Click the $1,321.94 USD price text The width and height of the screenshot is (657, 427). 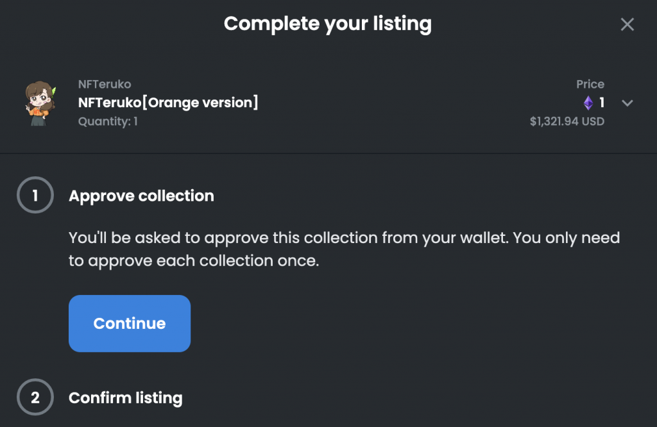[x=567, y=121]
